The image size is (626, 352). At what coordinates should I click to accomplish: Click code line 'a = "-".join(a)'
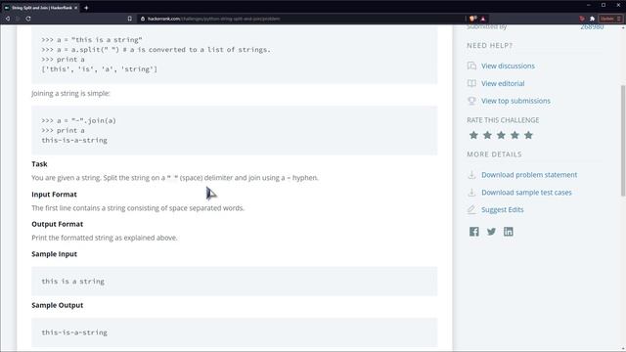click(78, 120)
